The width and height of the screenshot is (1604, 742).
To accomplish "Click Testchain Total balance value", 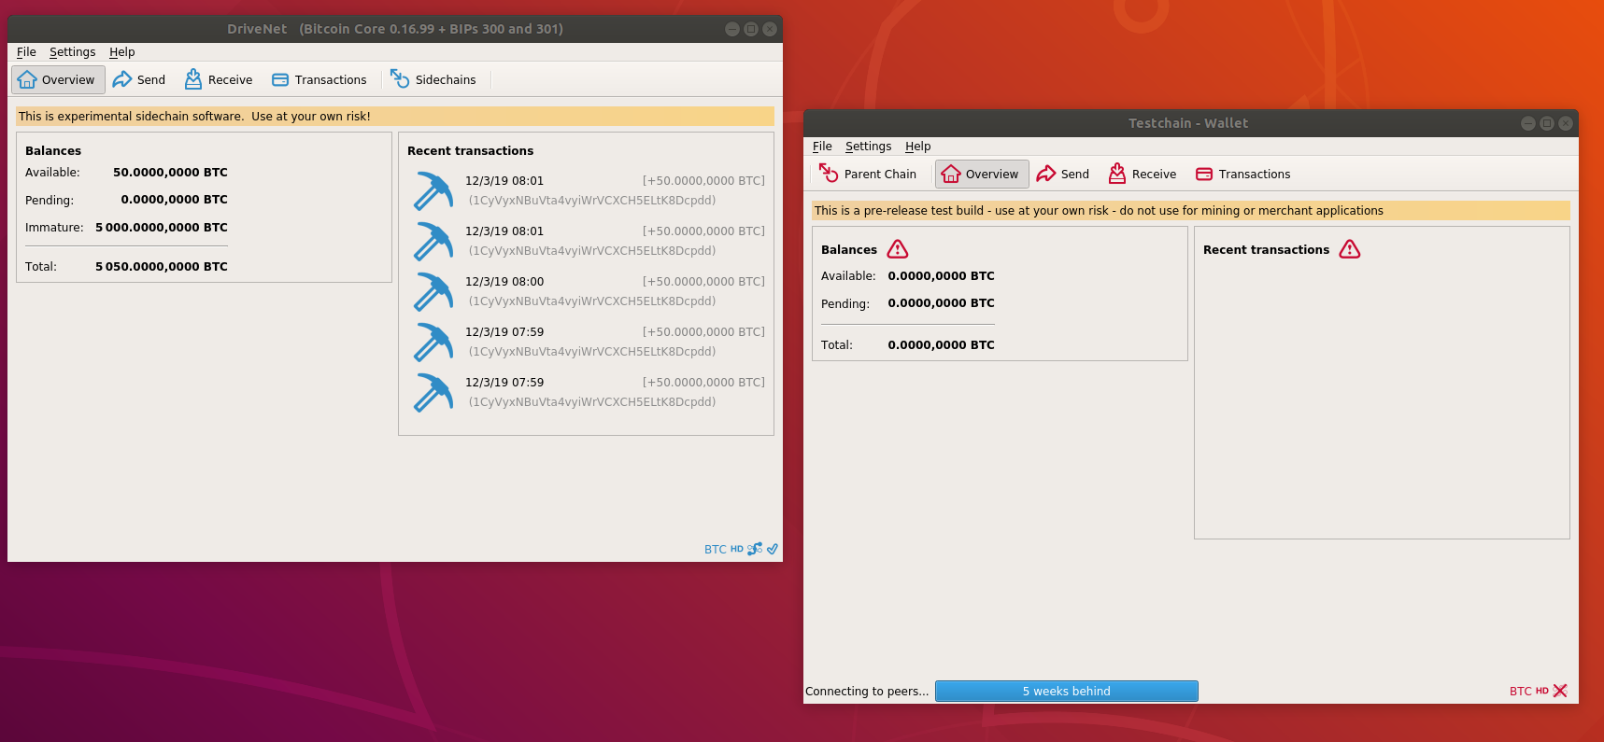I will pyautogui.click(x=941, y=344).
